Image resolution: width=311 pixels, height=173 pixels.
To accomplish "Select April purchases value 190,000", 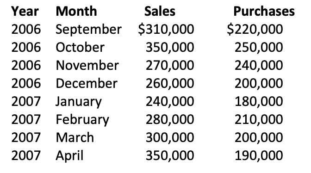I will click(259, 155).
